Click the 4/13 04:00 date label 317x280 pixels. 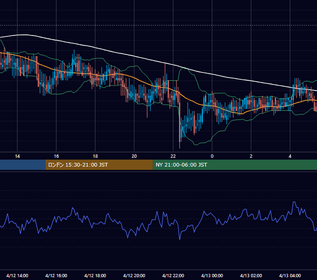pos(290,275)
